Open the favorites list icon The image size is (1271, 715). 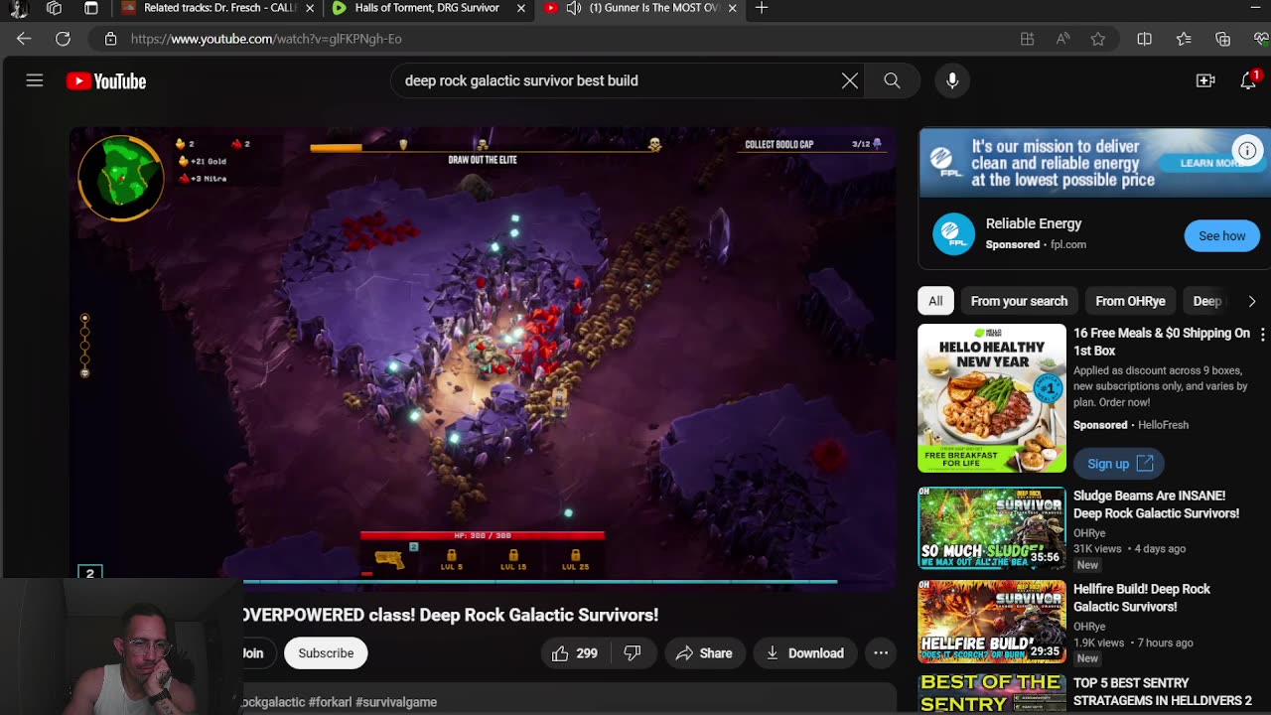[1184, 39]
